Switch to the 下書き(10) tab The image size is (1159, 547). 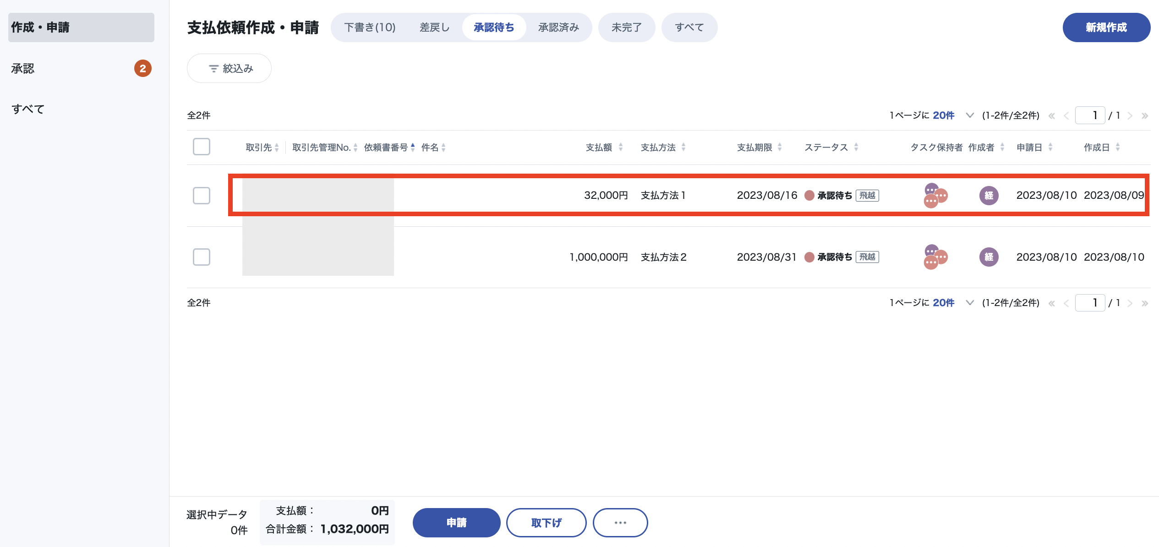coord(370,27)
